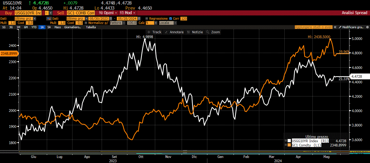This screenshot has height=163, width=370.
Task: Open the Calc percent dropdown
Action: coord(156,23)
